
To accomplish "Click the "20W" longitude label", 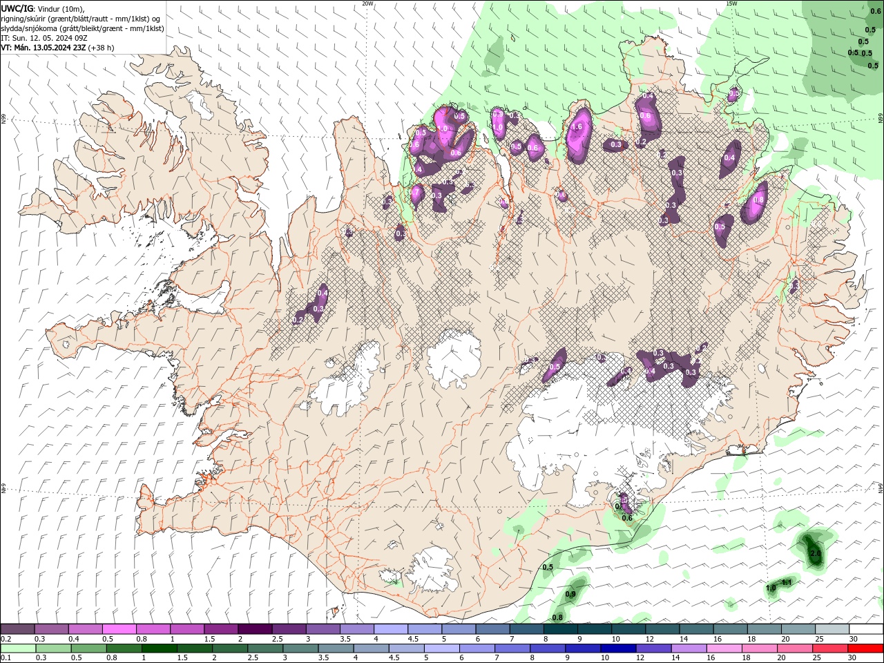I will [x=368, y=3].
